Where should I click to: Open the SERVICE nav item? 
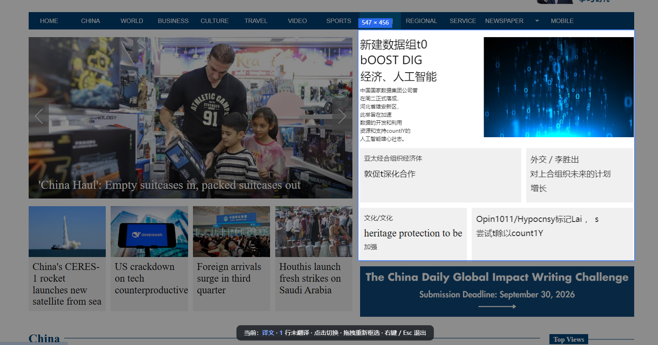pyautogui.click(x=463, y=21)
